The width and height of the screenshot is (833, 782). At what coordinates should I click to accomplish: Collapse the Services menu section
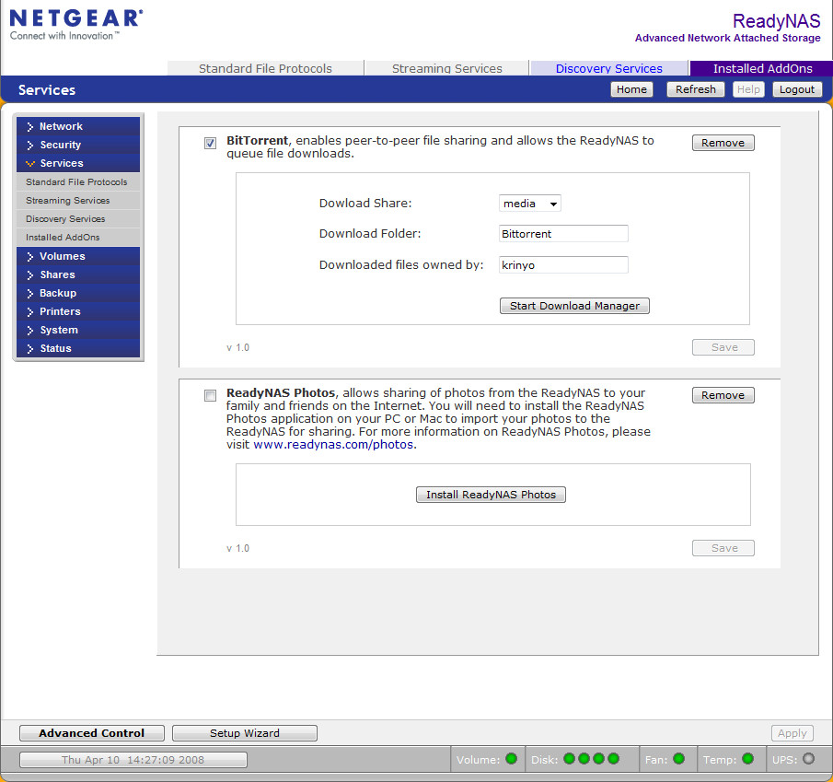tap(78, 163)
